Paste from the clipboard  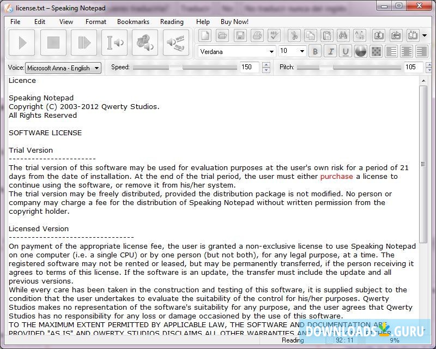click(x=326, y=35)
